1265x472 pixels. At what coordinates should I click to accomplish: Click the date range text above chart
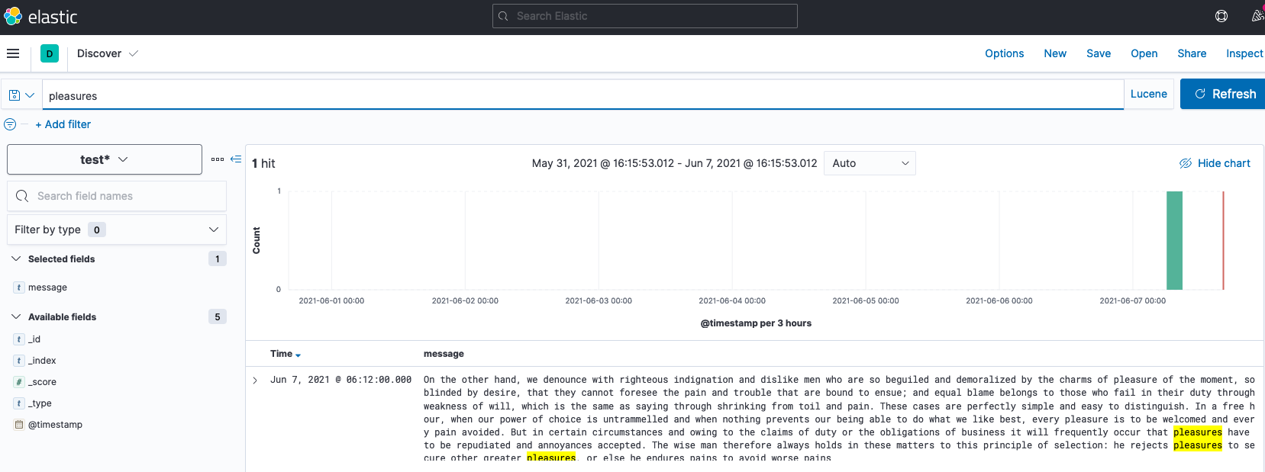click(x=674, y=163)
